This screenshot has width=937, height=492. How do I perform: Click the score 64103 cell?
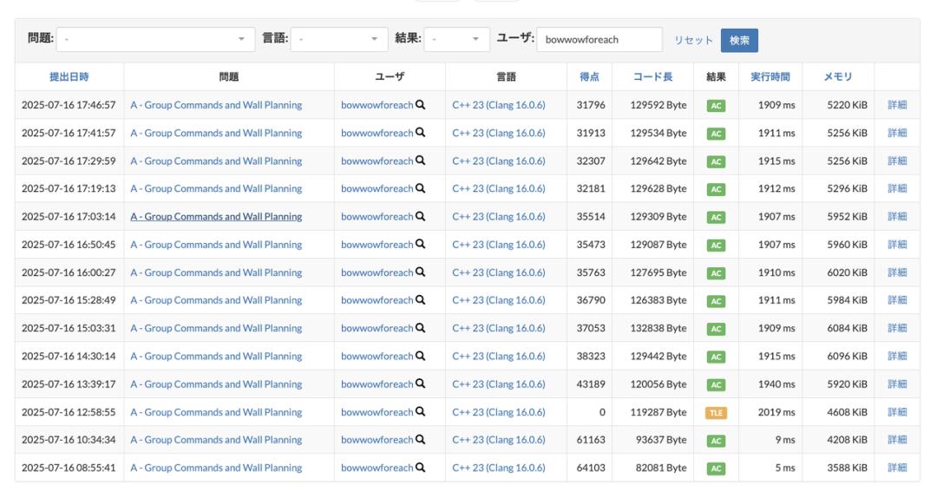pyautogui.click(x=591, y=468)
